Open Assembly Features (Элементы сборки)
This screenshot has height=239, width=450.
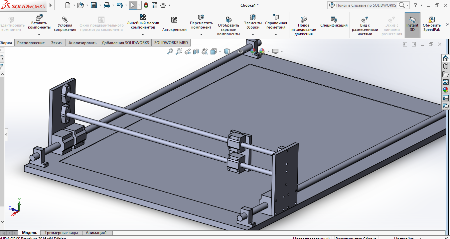[253, 22]
